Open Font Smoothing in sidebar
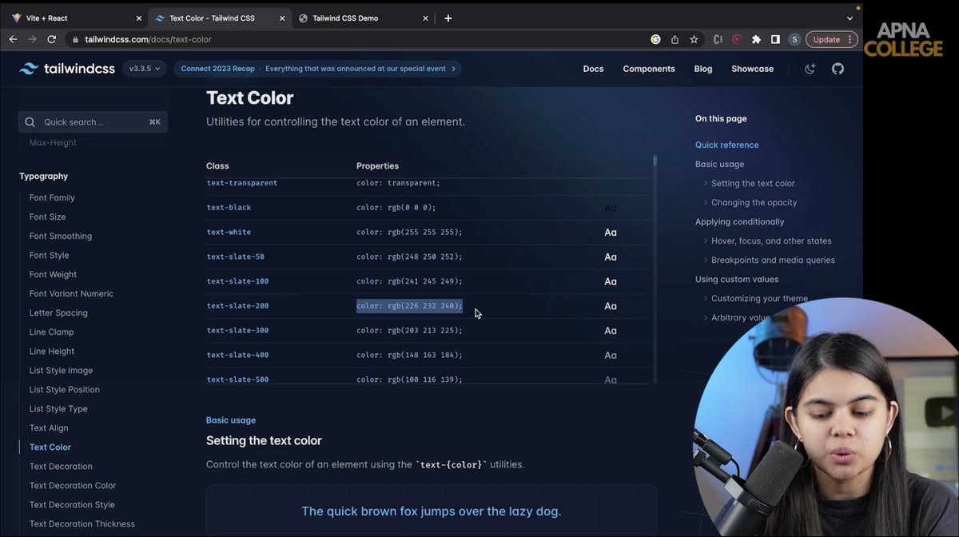959x537 pixels. (x=61, y=236)
